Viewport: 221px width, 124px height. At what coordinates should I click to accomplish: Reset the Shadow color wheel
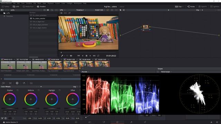point(18,90)
